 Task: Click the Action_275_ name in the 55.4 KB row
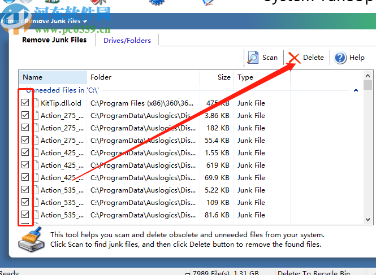click(62, 141)
